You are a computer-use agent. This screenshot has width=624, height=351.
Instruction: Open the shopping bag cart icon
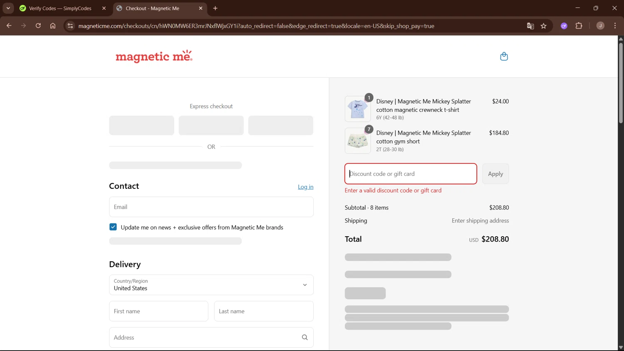[x=504, y=56]
